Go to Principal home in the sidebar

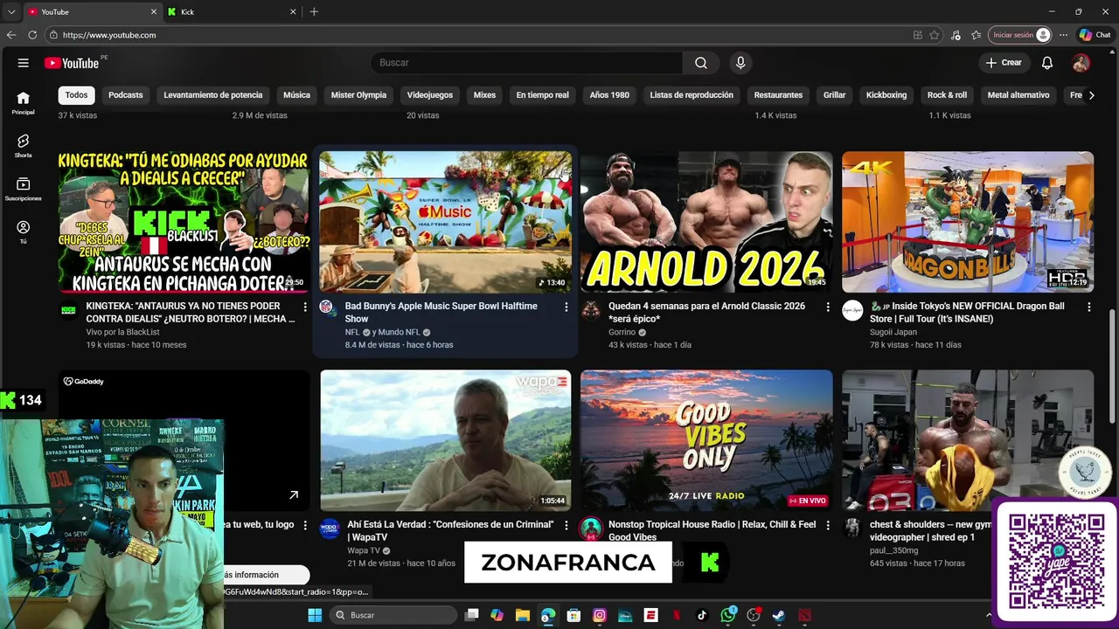[x=24, y=103]
